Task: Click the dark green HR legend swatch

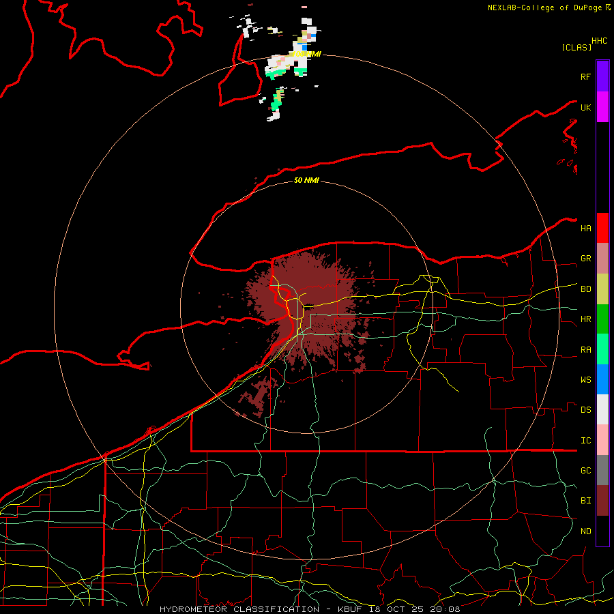Action: 602,319
